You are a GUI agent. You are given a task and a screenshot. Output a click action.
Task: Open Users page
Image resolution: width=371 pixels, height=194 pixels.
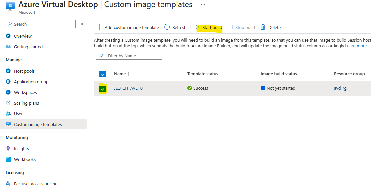19,114
